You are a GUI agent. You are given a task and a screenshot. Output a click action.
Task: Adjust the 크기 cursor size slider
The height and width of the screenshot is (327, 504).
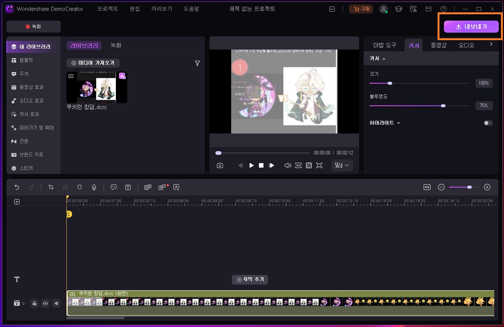tap(419, 83)
